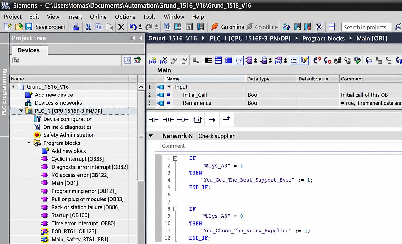Open the Project menu
The image size is (402, 244).
click(13, 17)
